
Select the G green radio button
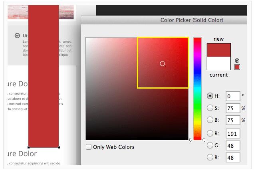tap(210, 146)
